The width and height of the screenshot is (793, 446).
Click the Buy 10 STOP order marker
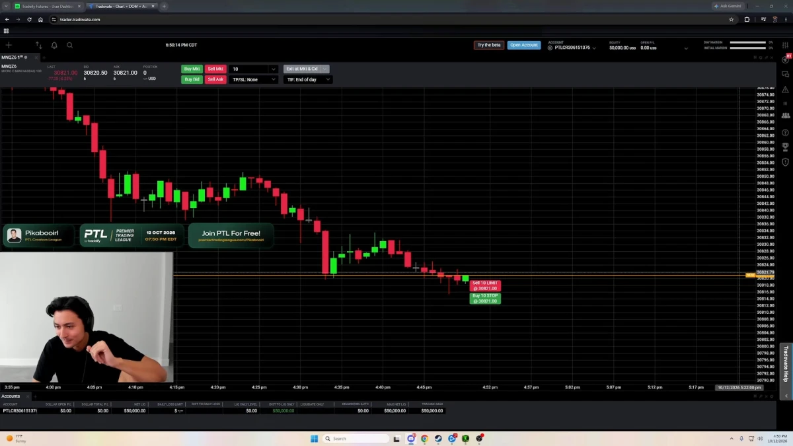[485, 298]
